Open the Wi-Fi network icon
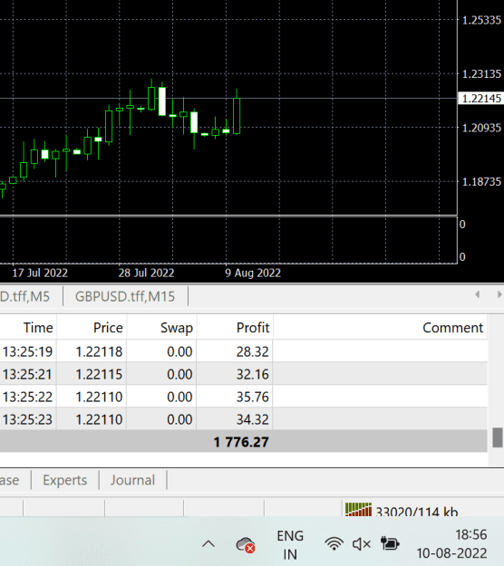 pos(334,543)
